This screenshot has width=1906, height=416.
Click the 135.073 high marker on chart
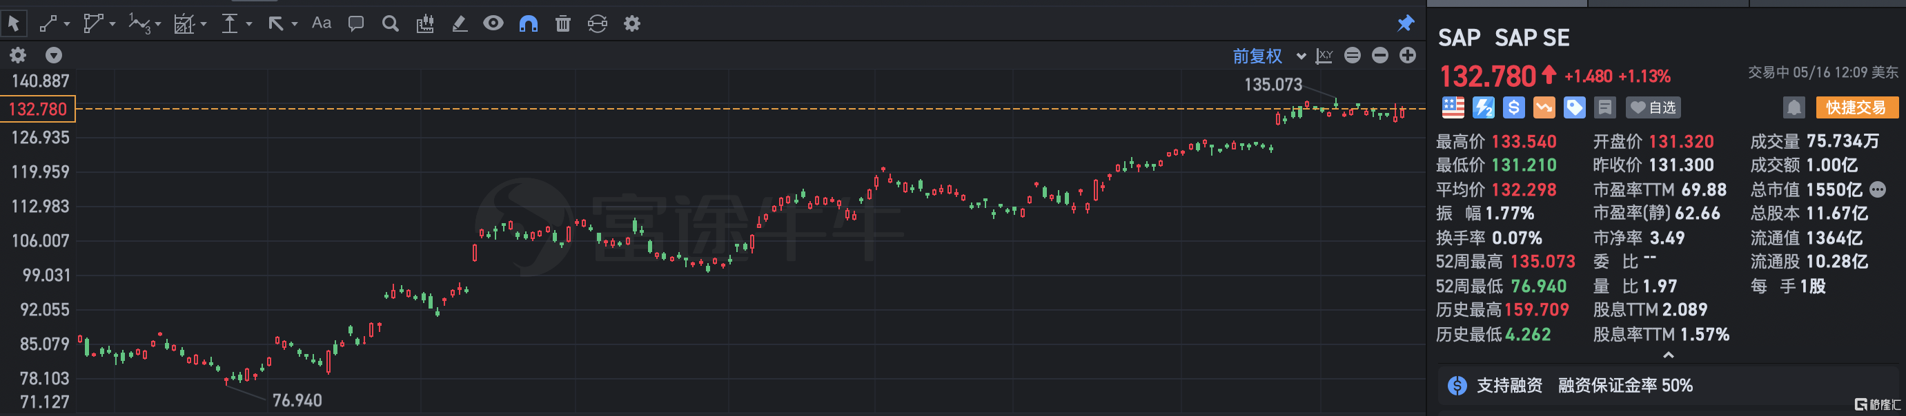point(1273,84)
